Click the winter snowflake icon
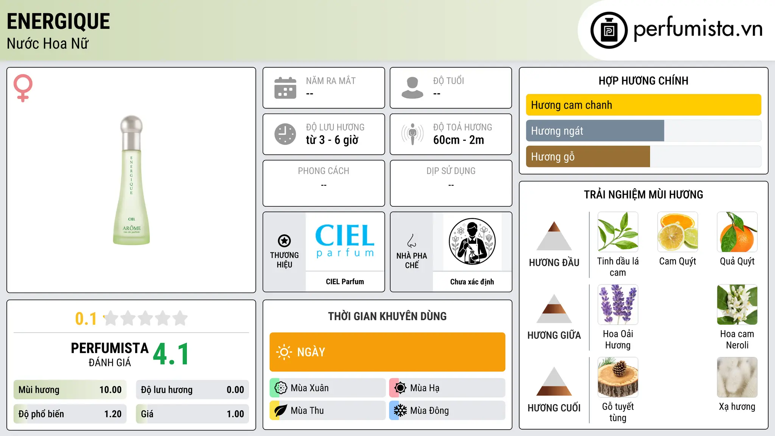 tap(400, 411)
